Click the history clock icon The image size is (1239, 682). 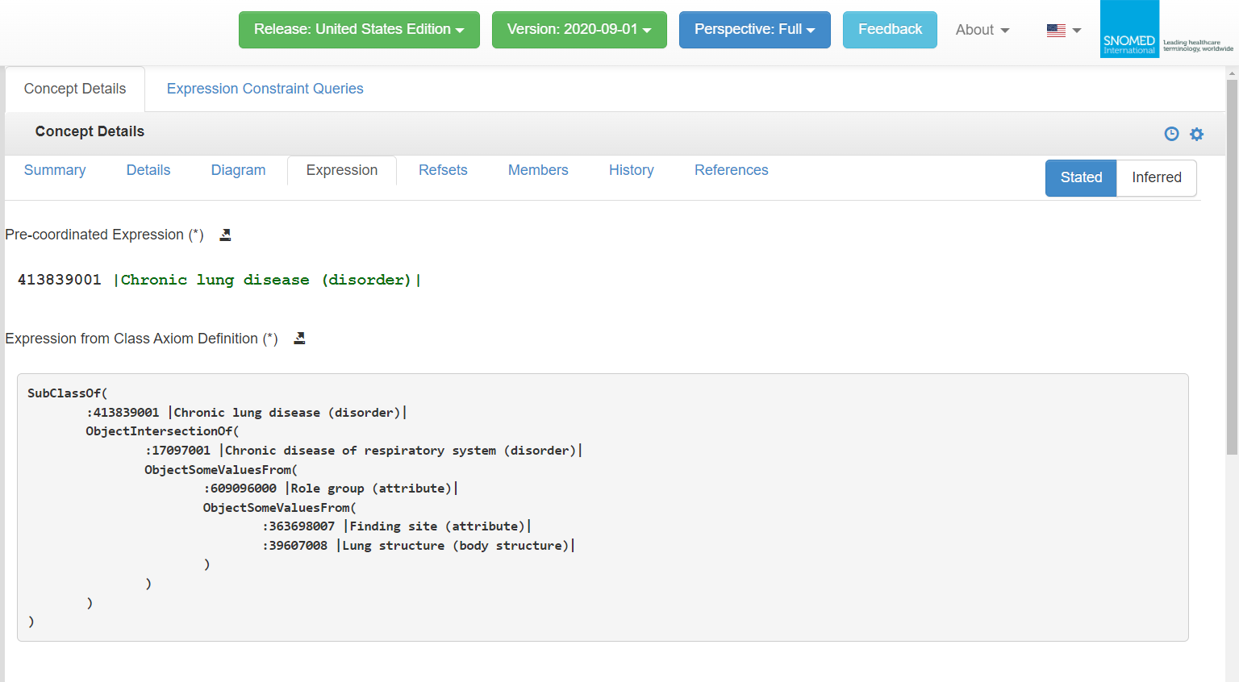1171,134
